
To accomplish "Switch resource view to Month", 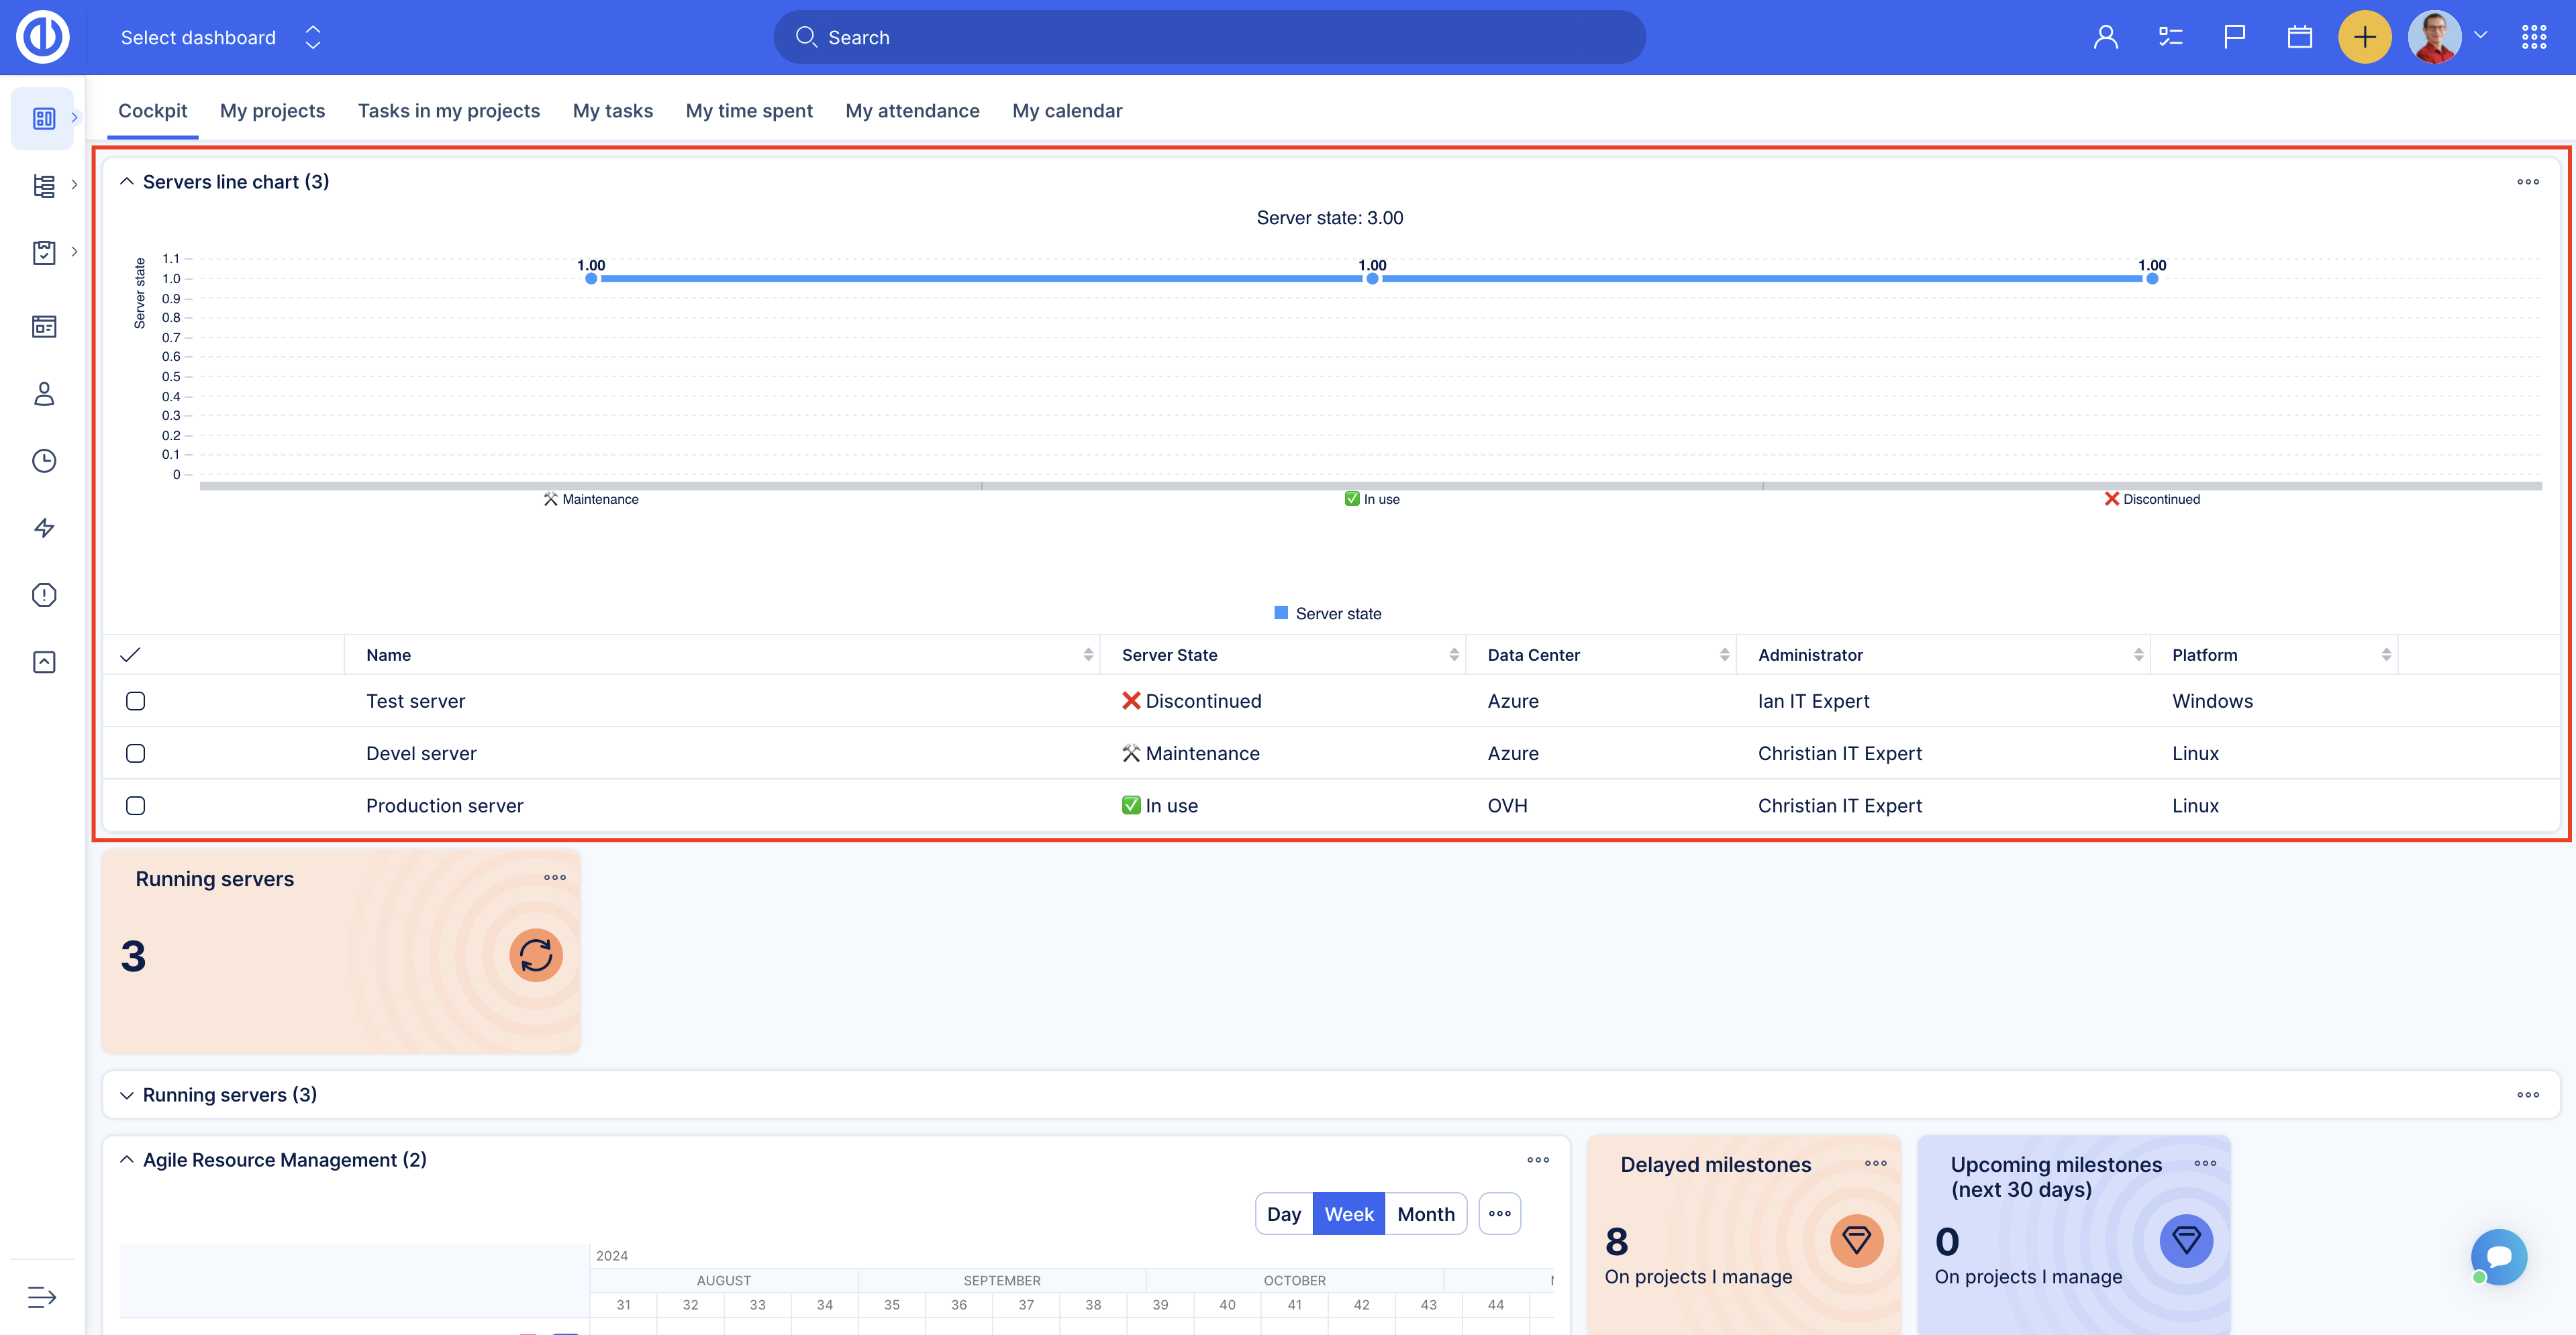I will [1425, 1214].
